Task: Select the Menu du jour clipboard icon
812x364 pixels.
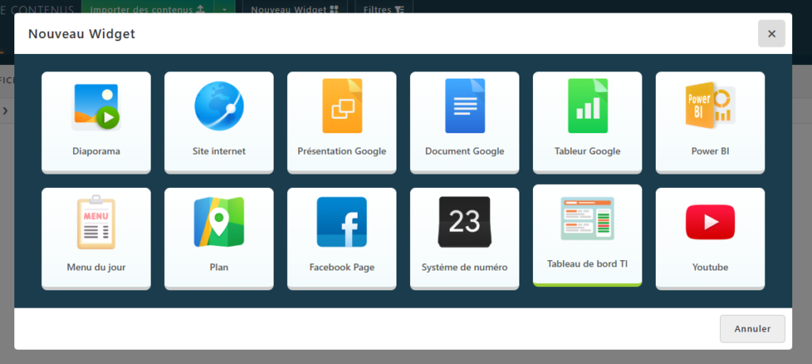Action: (96, 222)
